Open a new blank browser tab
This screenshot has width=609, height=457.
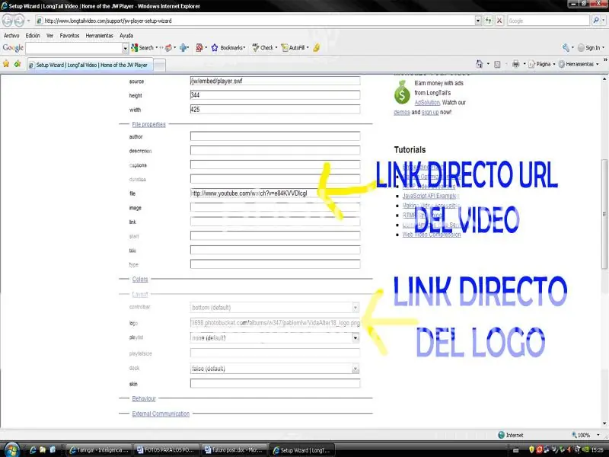point(159,65)
